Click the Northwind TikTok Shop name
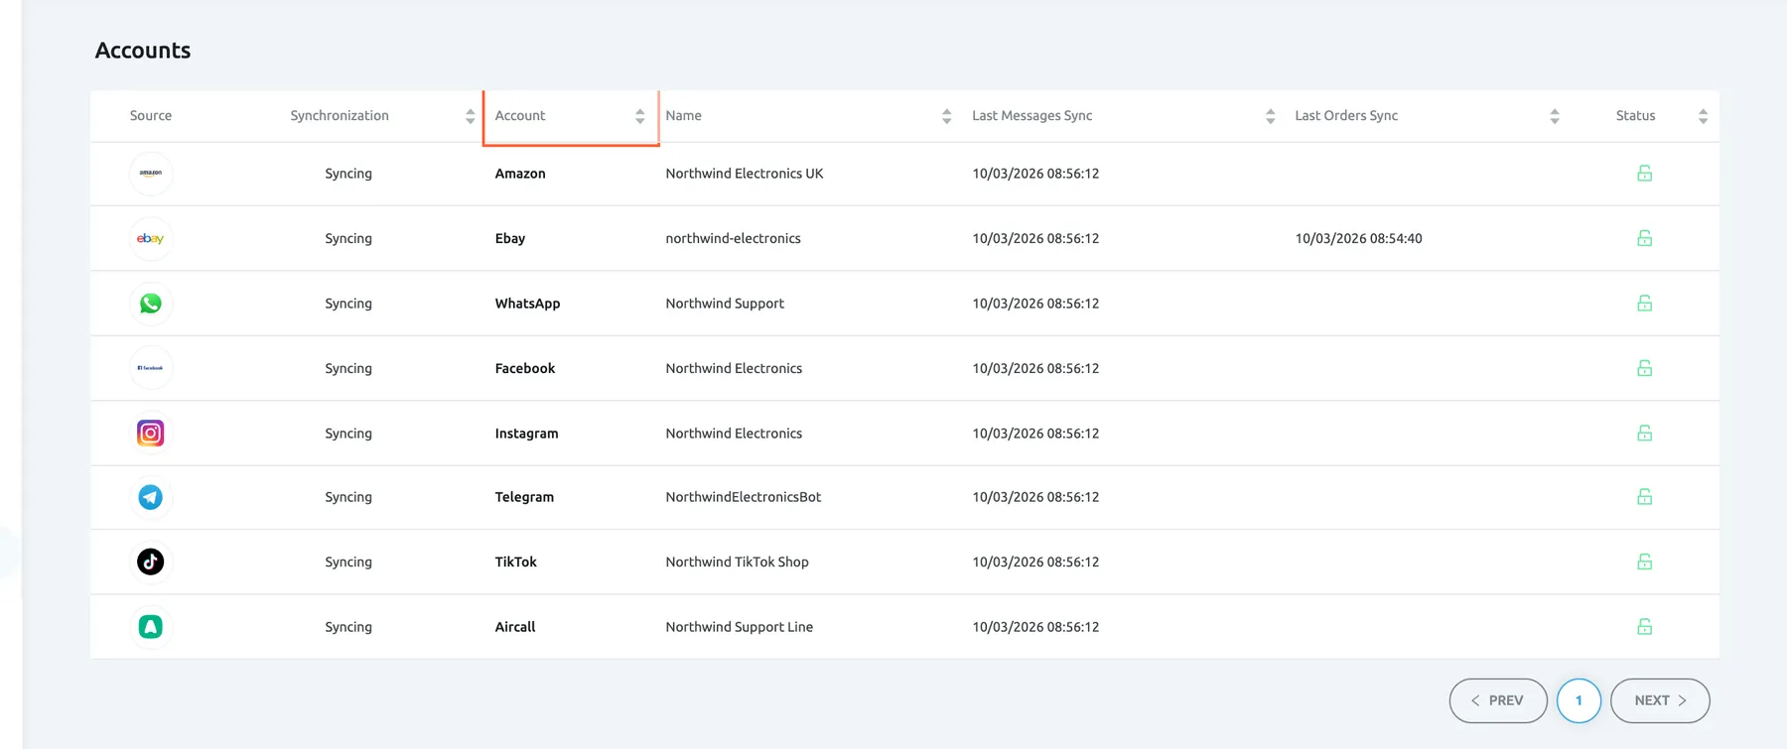Image resolution: width=1787 pixels, height=749 pixels. (x=737, y=562)
